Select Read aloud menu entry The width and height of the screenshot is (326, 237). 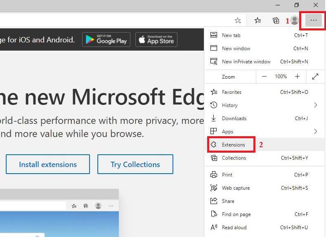pyautogui.click(x=264, y=227)
